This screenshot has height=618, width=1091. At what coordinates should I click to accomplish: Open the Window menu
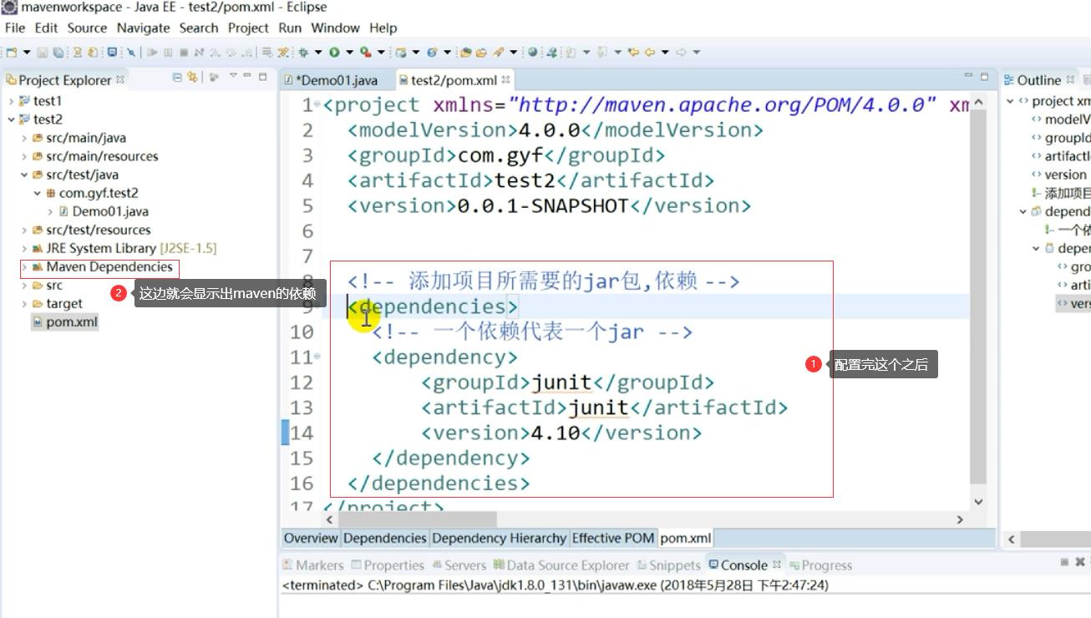click(335, 28)
